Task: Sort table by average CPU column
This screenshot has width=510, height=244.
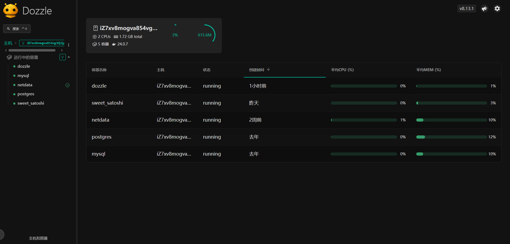Action: point(342,70)
